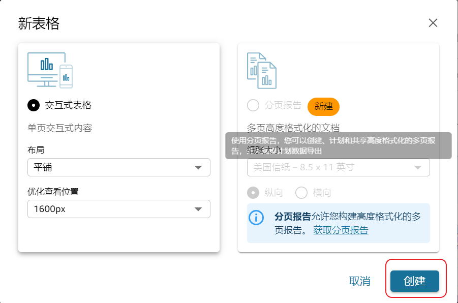Click the 取消 button
The width and height of the screenshot is (458, 303).
tap(360, 281)
